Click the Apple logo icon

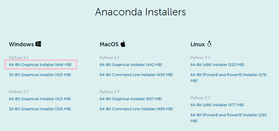point(123,44)
